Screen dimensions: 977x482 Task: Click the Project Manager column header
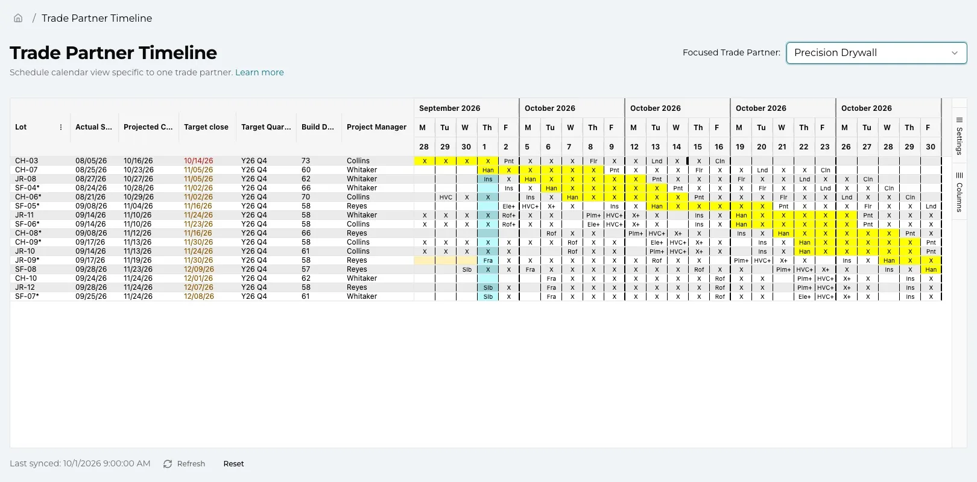[x=377, y=127]
